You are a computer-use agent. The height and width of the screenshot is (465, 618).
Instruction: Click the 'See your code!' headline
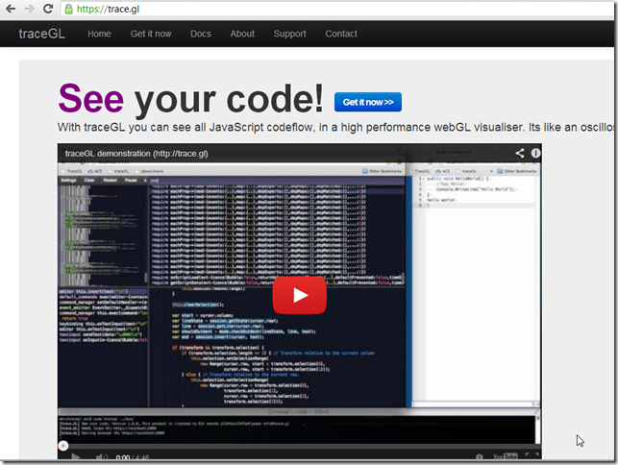[190, 99]
